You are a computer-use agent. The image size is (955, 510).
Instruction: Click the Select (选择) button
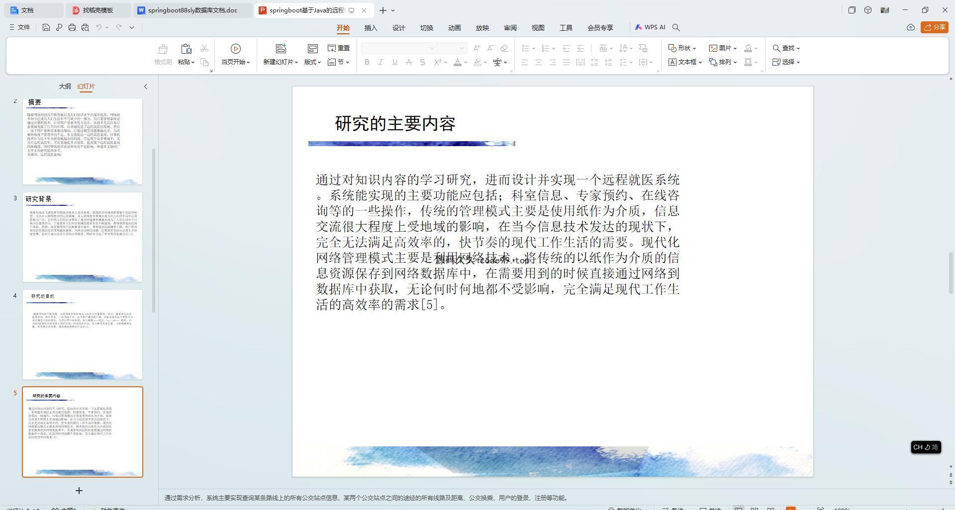(x=786, y=62)
